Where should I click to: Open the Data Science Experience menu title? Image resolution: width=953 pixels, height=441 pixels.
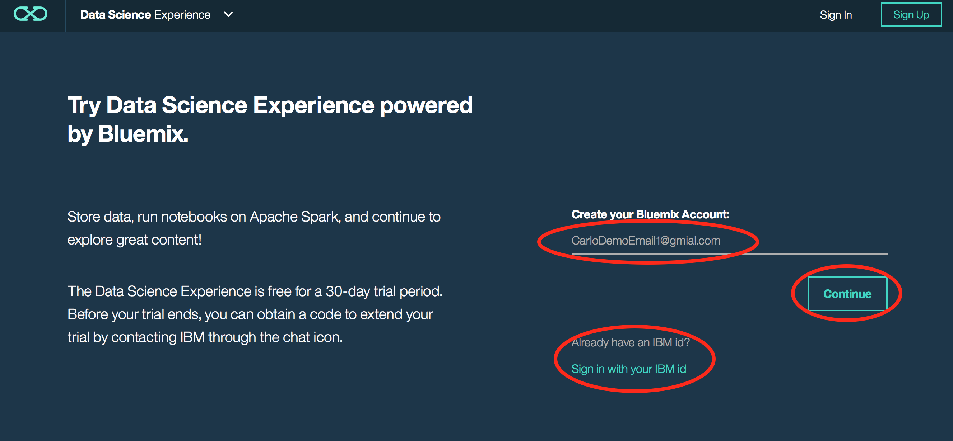pos(145,15)
